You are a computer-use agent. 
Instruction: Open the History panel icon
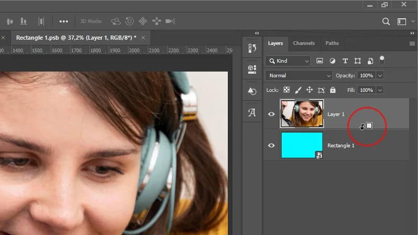tap(252, 48)
